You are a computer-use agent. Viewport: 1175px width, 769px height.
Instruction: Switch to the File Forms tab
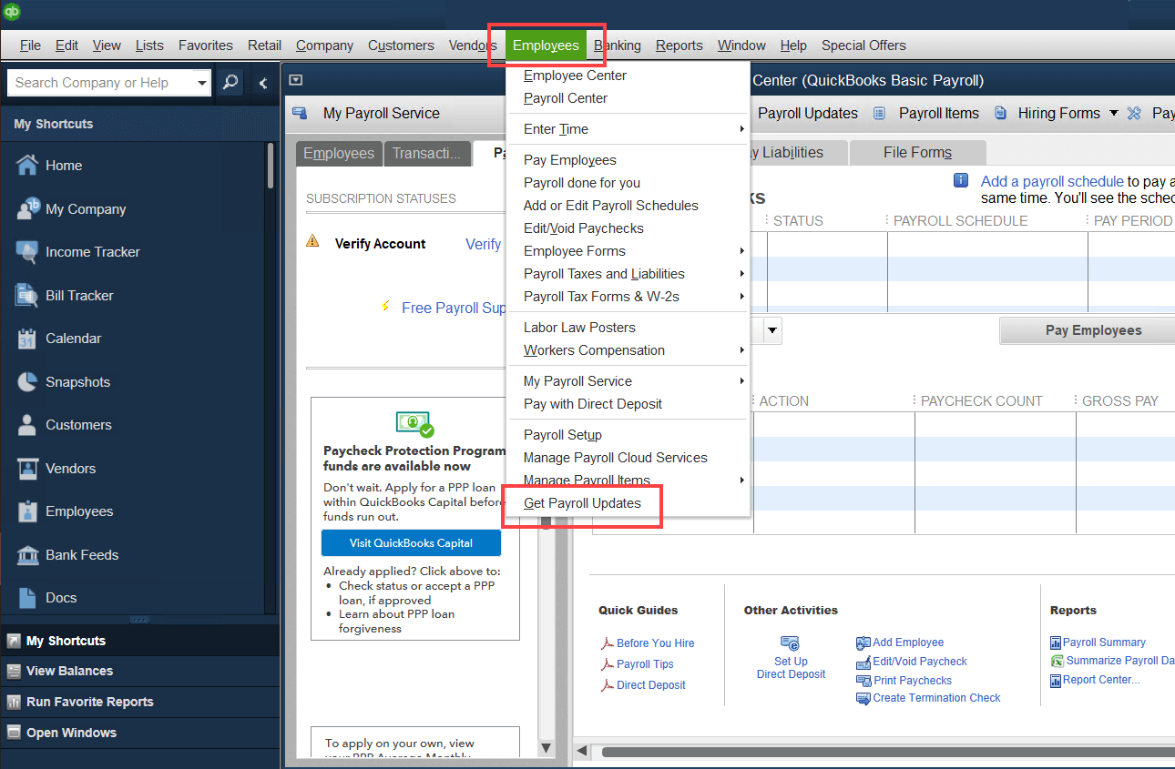(x=917, y=151)
